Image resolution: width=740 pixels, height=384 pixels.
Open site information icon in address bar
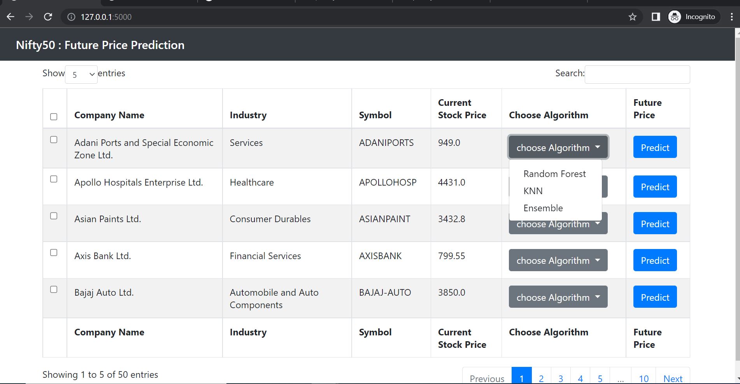(71, 17)
